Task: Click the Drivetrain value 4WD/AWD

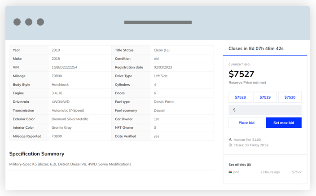Action: pos(61,102)
